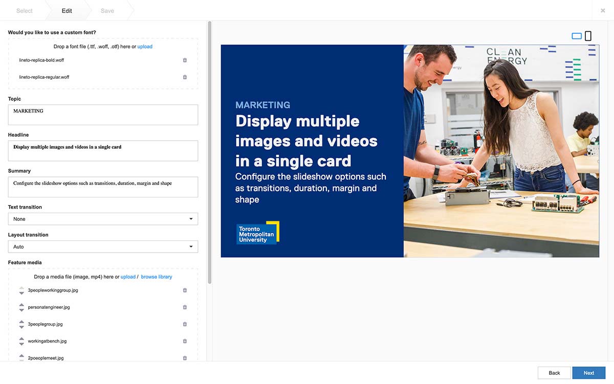Image resolution: width=614 pixels, height=384 pixels.
Task: Move 2poeoplemeet.jpg up in the order
Action: click(21, 355)
